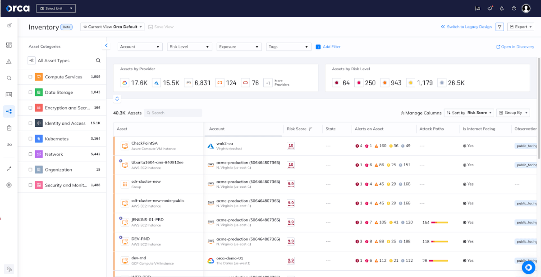Viewport: 541px width, 277px height.
Task: Click the Orca logo
Action: coord(18,8)
